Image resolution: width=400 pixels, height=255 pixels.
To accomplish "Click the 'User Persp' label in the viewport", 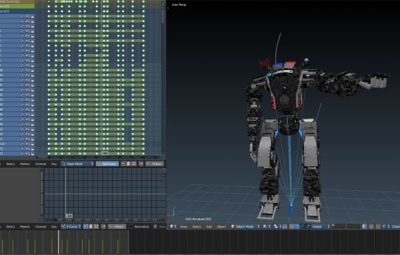I will coord(179,5).
